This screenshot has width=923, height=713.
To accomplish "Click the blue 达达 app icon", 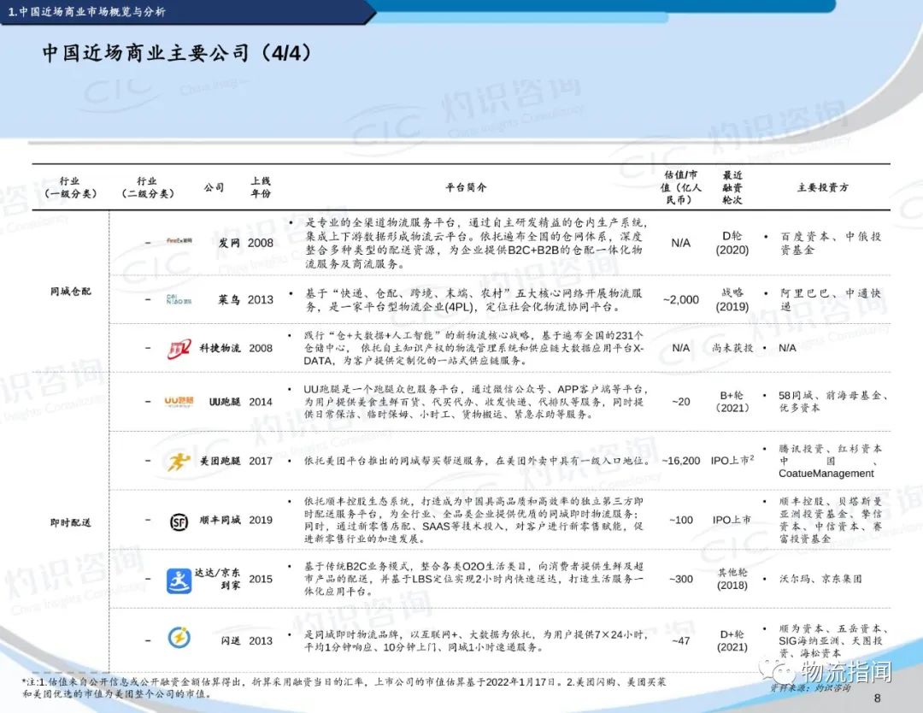I will pos(179,579).
